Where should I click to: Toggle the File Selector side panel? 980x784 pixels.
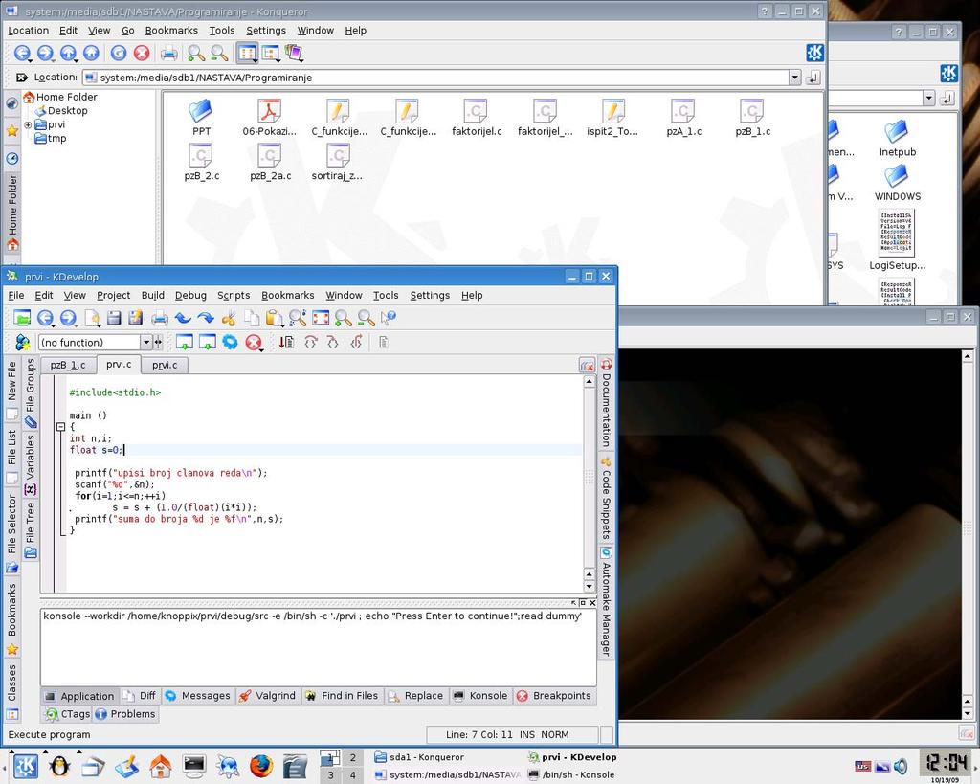[11, 532]
